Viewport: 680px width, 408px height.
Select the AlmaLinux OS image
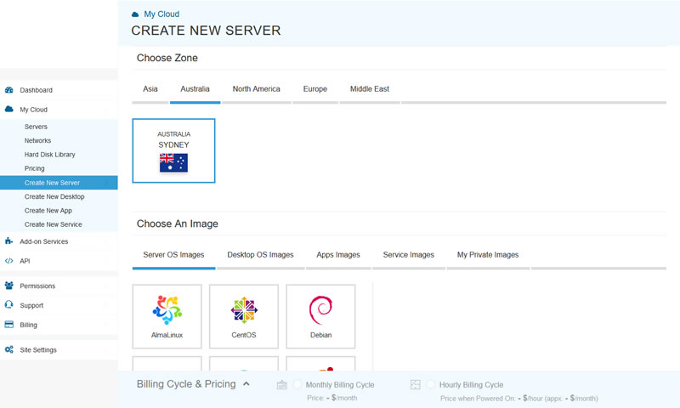pyautogui.click(x=167, y=316)
